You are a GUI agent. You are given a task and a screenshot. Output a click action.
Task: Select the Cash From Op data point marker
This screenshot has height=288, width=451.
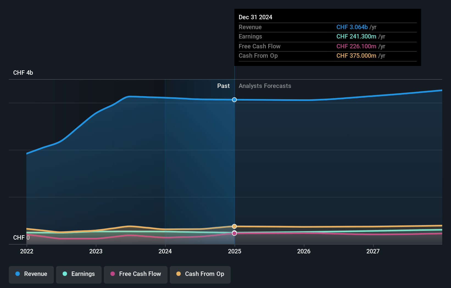[234, 226]
